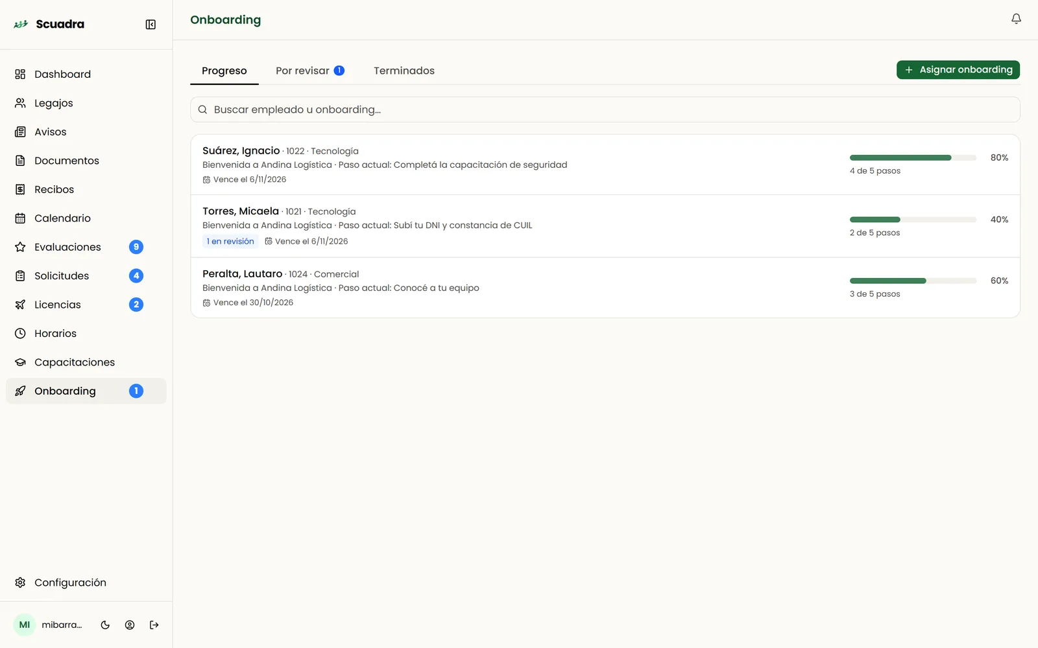
Task: Click the mibarra username text
Action: tap(62, 625)
